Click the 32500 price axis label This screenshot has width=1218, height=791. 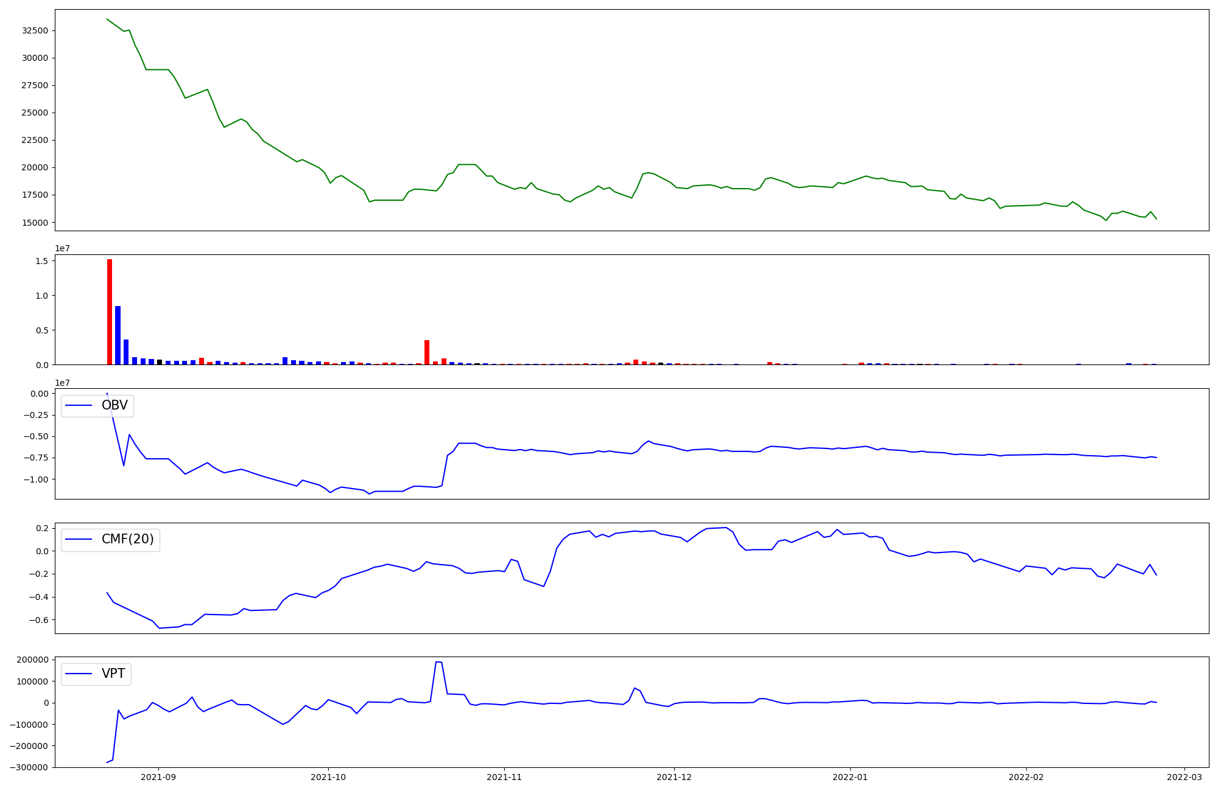(35, 30)
